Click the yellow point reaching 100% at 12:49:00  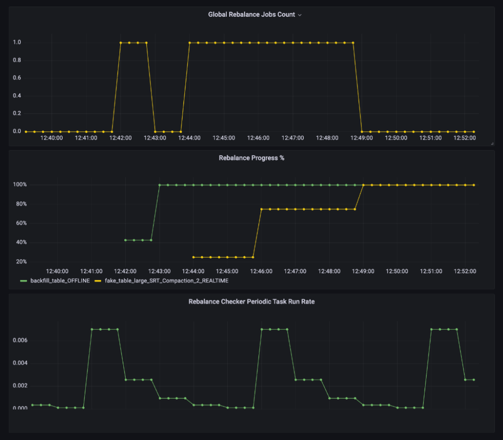(363, 185)
